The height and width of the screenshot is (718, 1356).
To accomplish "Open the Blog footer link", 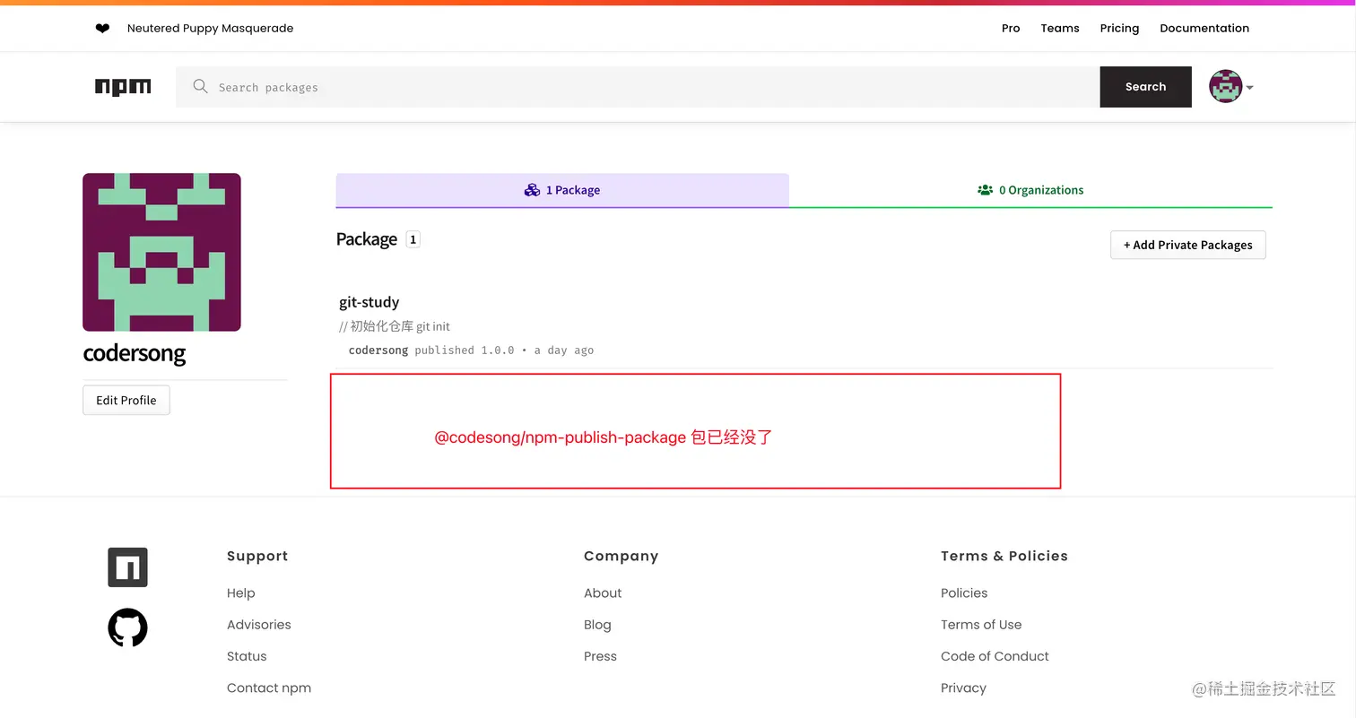I will 597,625.
